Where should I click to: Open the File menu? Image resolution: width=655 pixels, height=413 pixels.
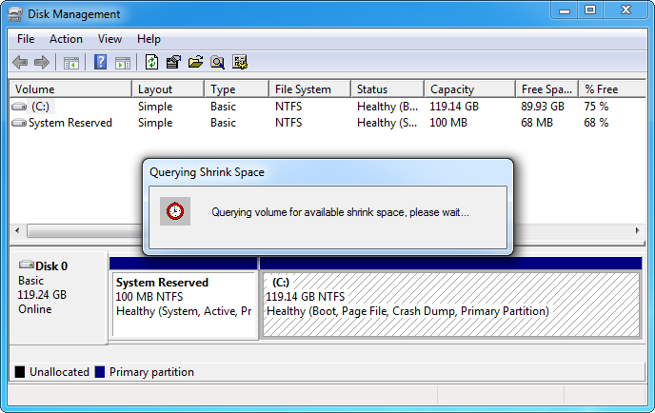[x=26, y=39]
